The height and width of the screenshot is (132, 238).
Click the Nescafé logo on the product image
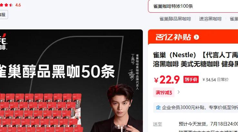(x=3, y=42)
